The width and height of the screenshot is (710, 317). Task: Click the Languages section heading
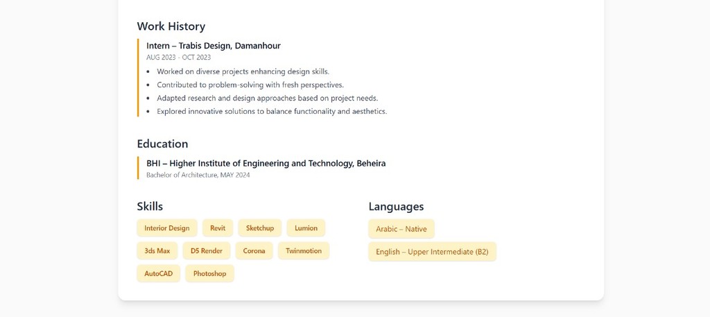[396, 207]
